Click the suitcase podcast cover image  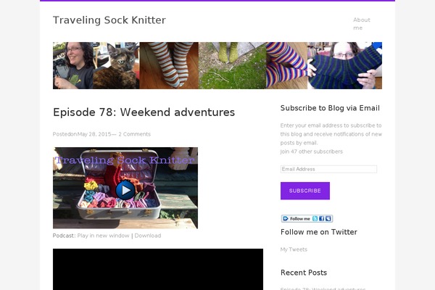[125, 188]
